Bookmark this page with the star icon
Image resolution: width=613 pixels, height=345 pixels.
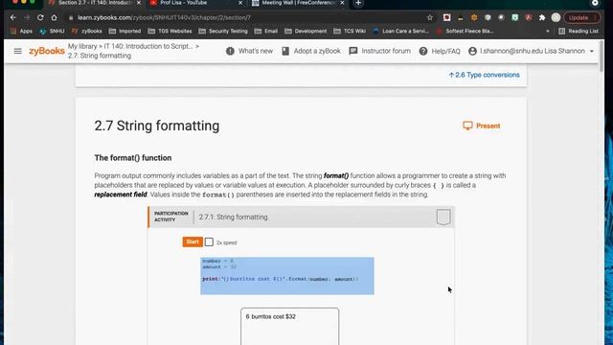point(430,17)
